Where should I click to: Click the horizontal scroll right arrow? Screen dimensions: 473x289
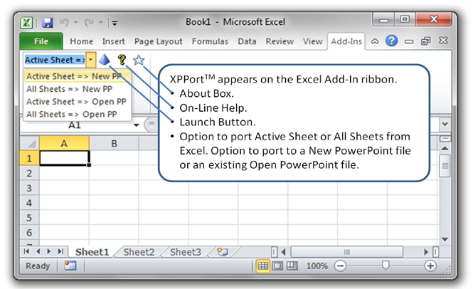click(x=425, y=251)
